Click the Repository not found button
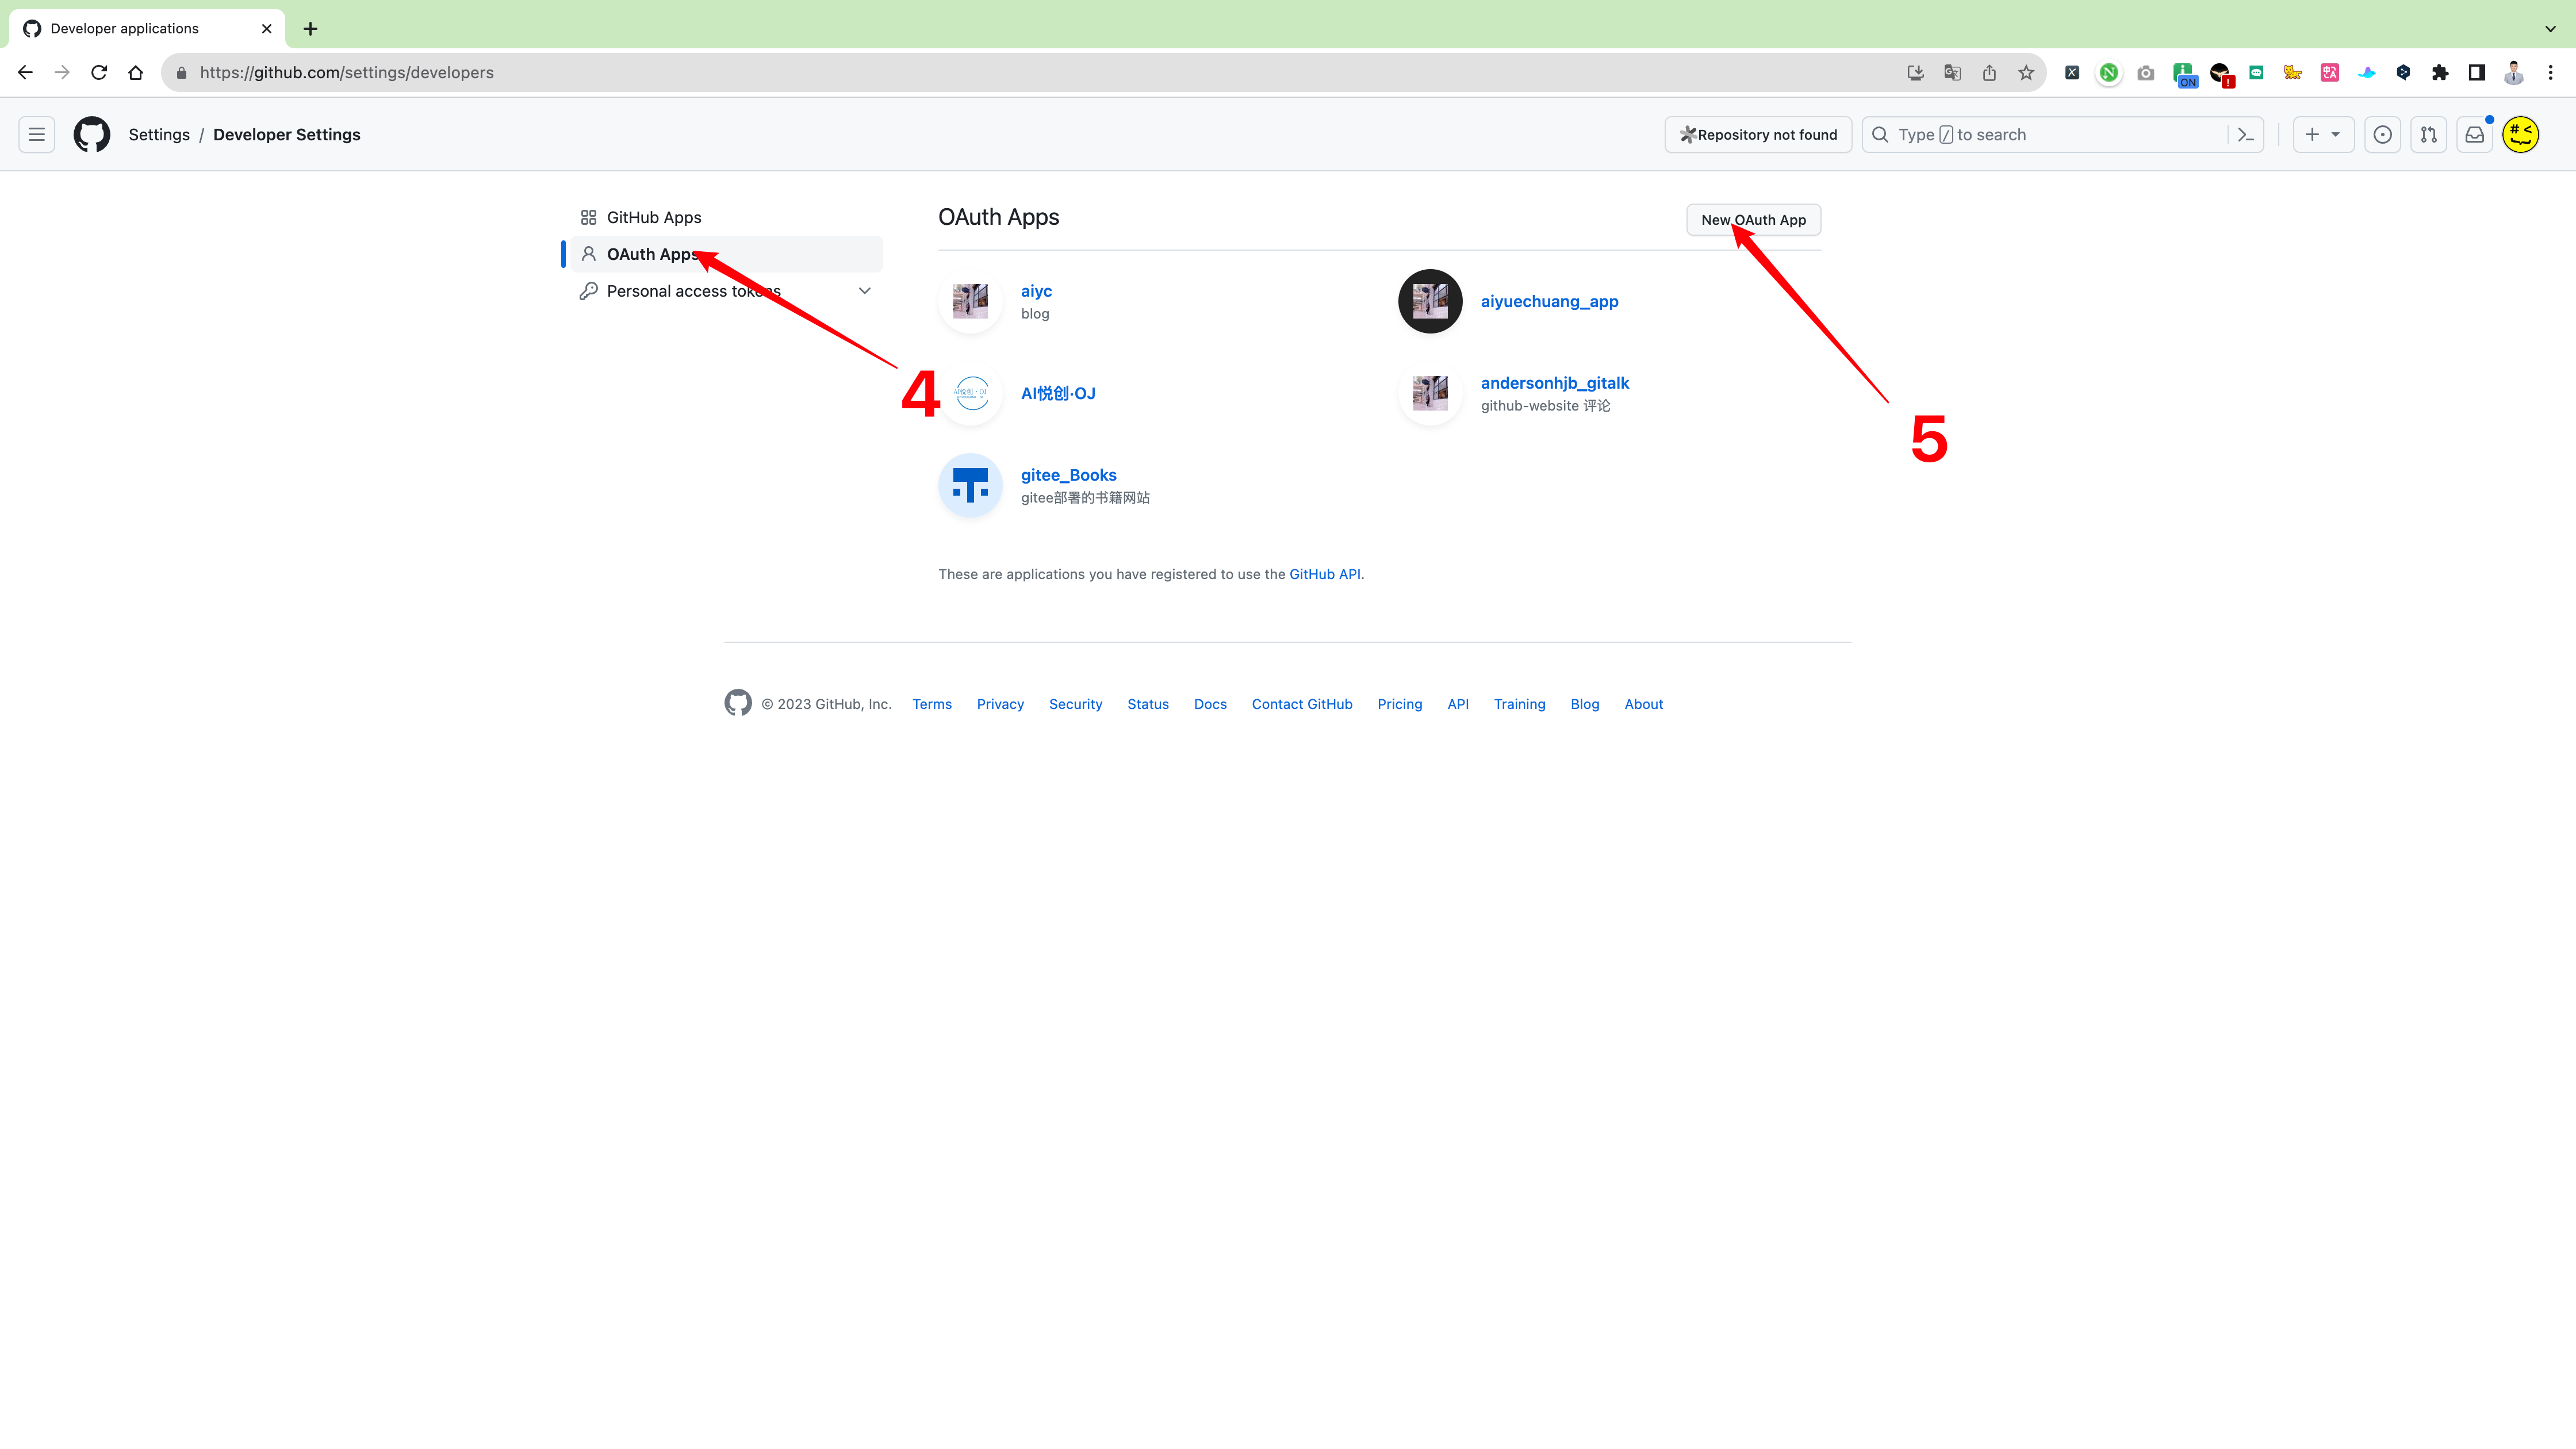Viewport: 2576px width, 1449px height. pyautogui.click(x=1758, y=134)
